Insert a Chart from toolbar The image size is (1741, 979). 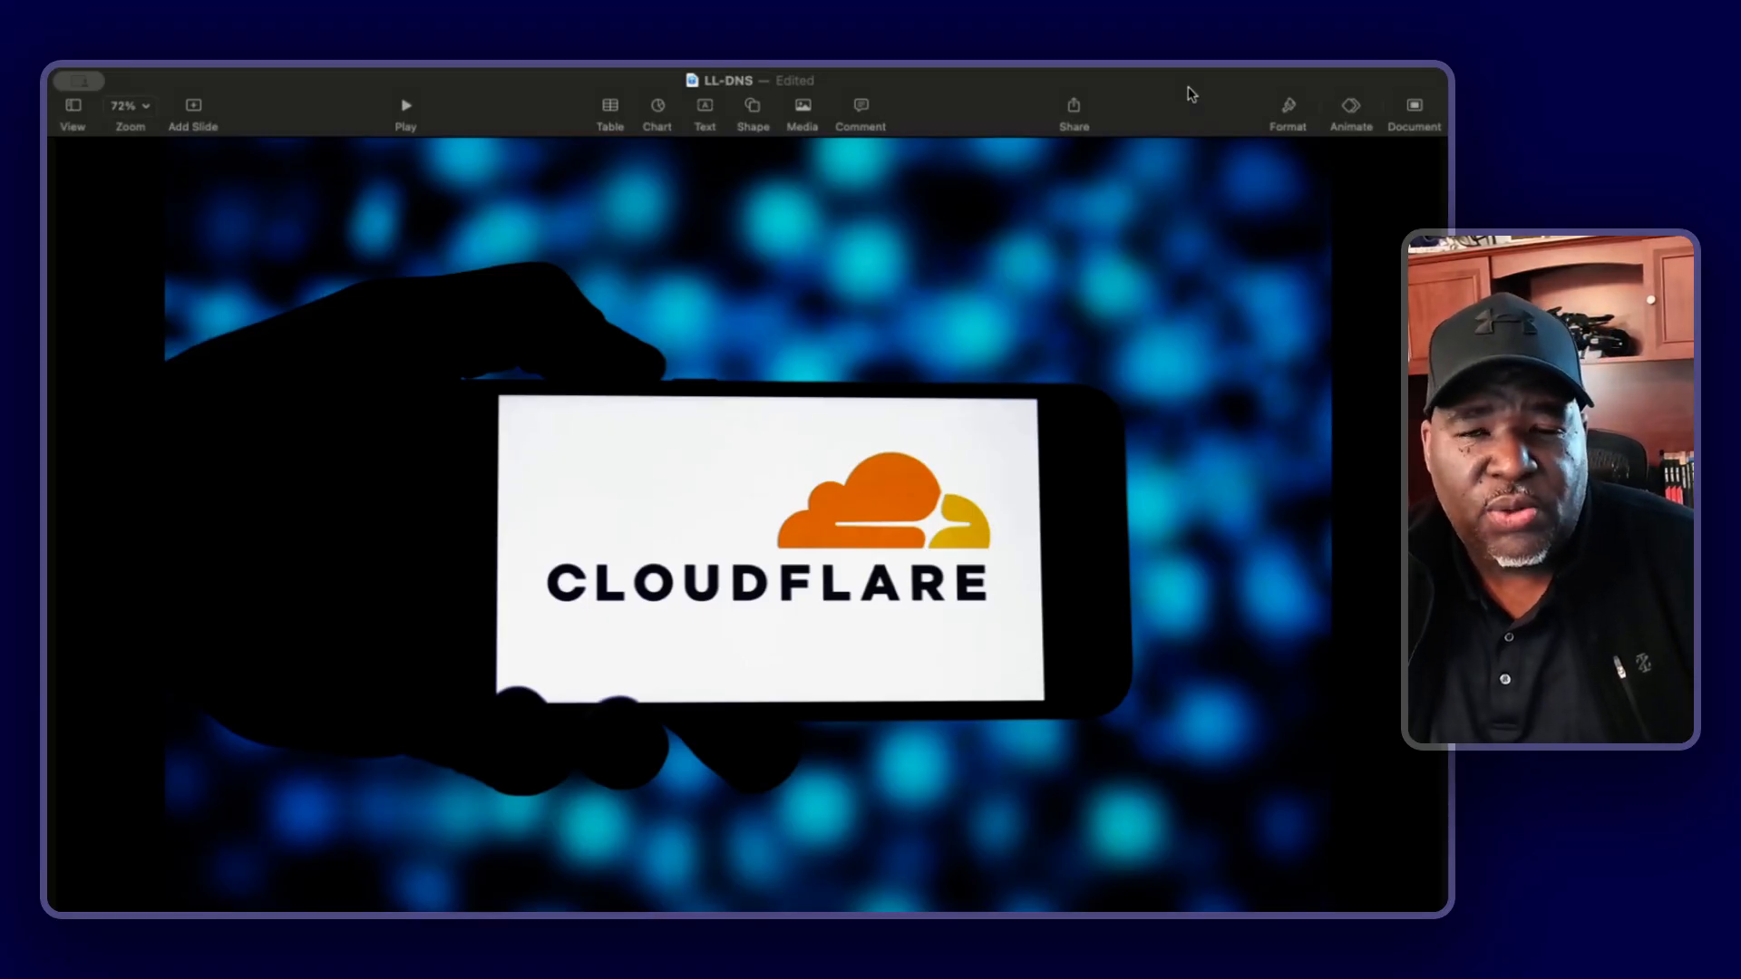pyautogui.click(x=657, y=114)
